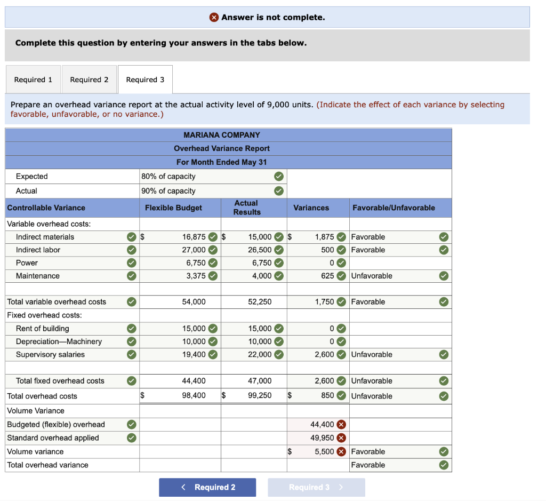Open Unfavorable dropdown for Maintenance
Screen dimensions: 546x501
point(400,276)
